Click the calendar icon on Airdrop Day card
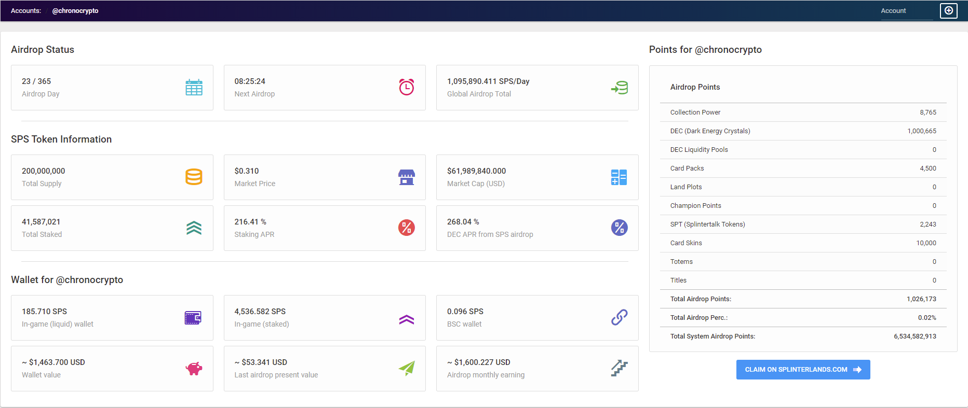Viewport: 968px width, 408px height. 194,87
